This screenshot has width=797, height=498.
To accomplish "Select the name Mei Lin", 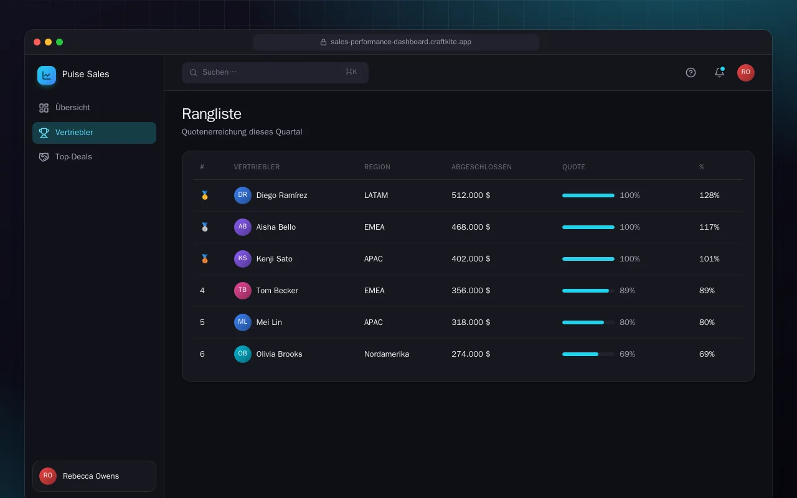I will point(269,322).
